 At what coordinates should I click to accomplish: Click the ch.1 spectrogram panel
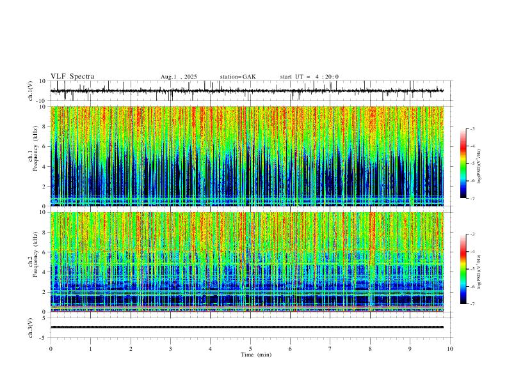coord(247,156)
